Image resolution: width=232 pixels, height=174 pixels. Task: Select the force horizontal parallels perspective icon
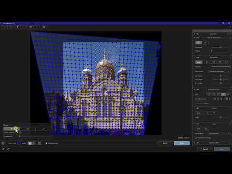[x=214, y=62]
